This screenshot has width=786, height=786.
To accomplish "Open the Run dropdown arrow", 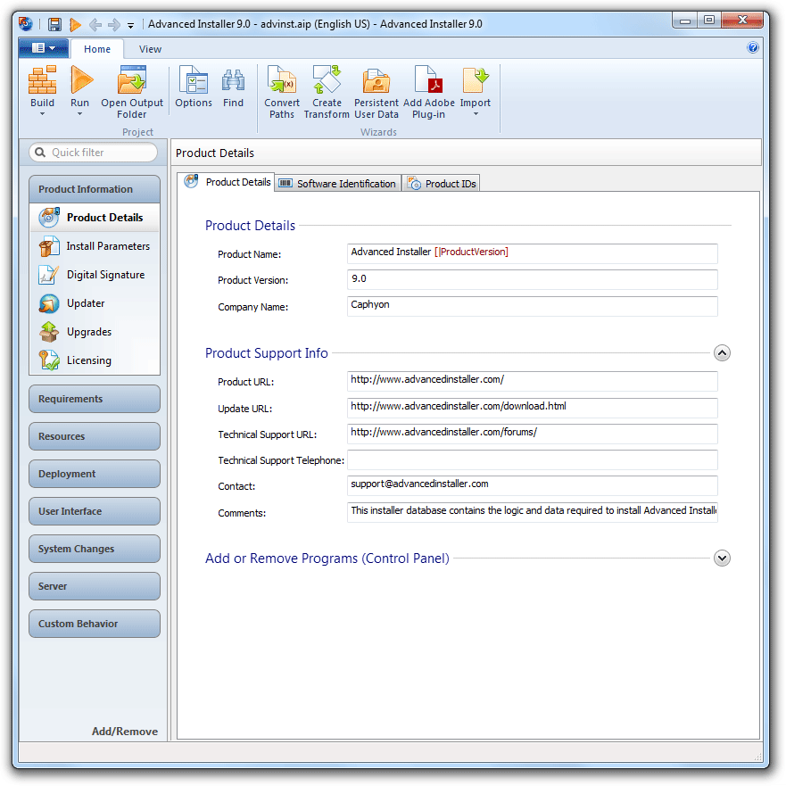I will [79, 114].
